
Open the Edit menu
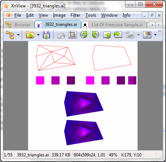point(30,15)
